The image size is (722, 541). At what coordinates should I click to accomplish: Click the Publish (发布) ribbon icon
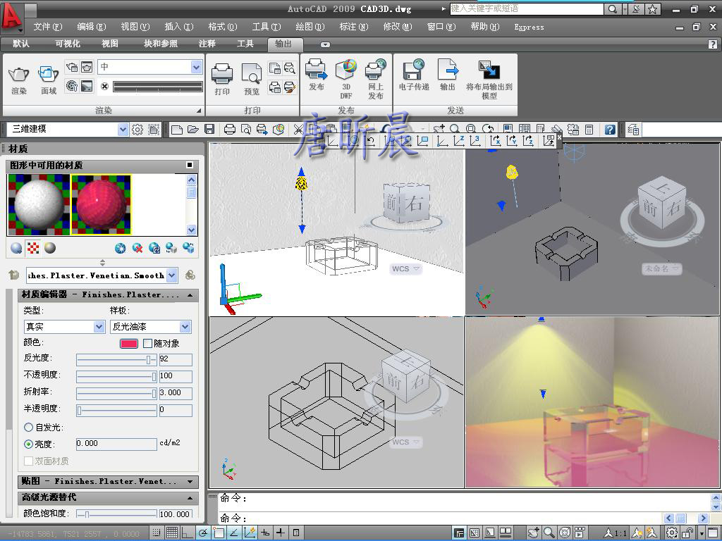317,70
